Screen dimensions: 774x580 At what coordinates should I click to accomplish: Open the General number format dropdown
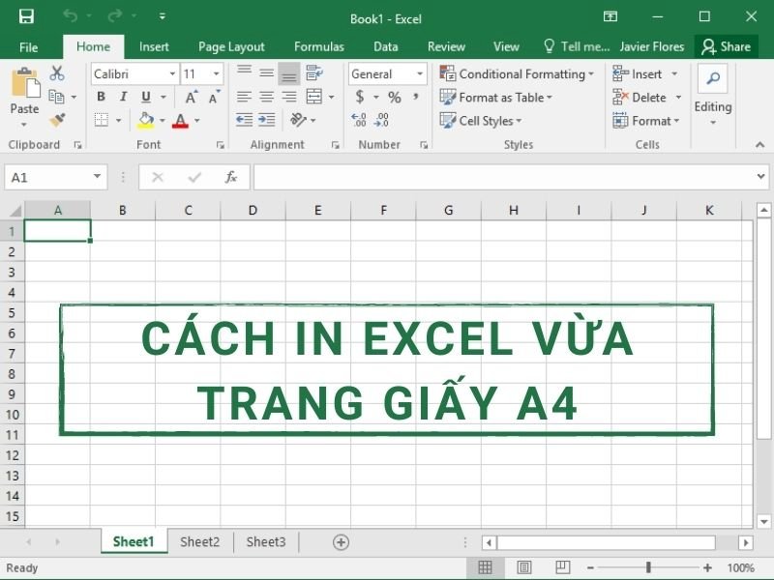pyautogui.click(x=420, y=73)
